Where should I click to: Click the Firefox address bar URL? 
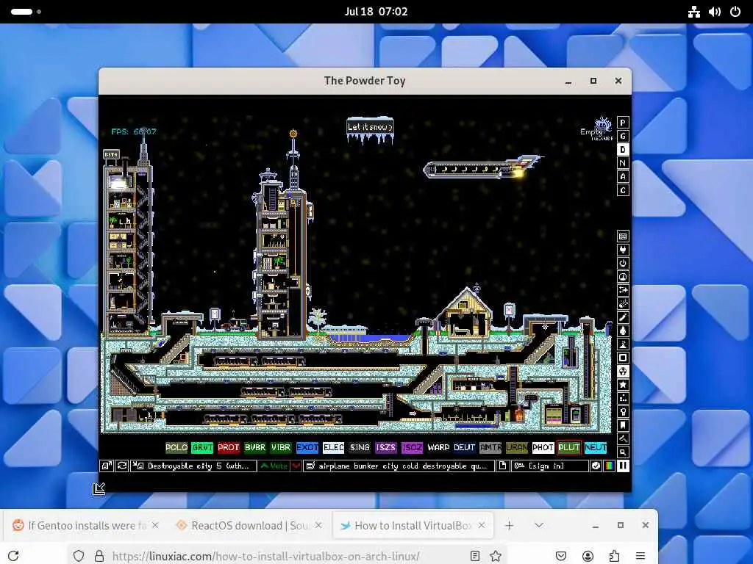coord(266,557)
